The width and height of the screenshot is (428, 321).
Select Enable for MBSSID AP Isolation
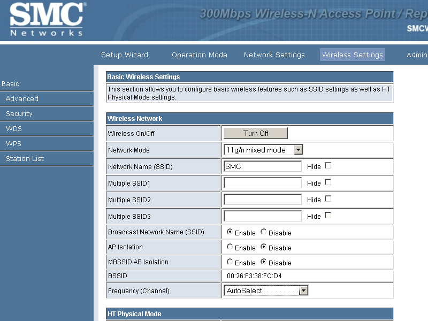[230, 262]
